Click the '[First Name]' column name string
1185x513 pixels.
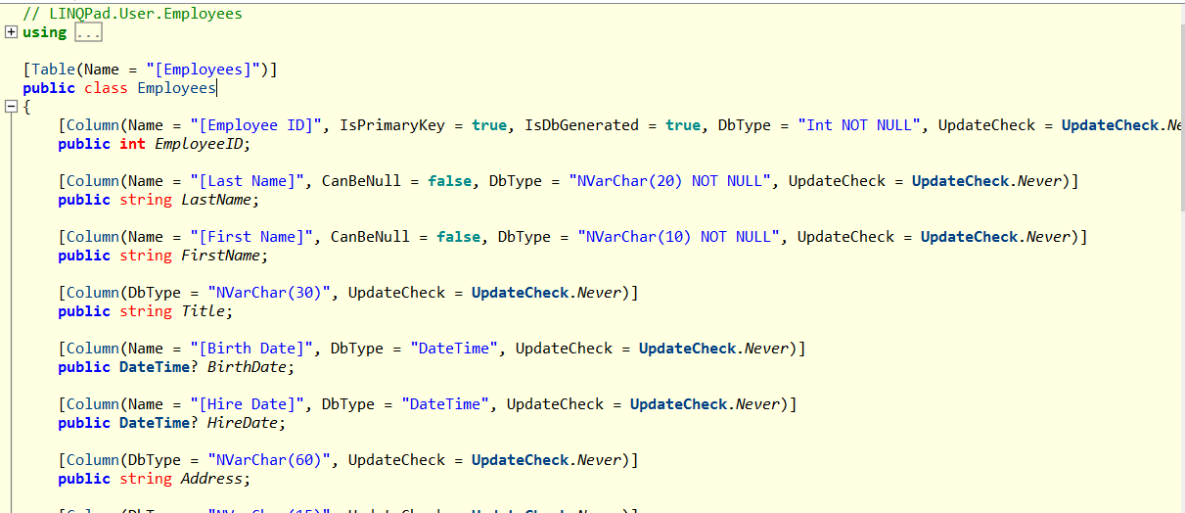coord(251,237)
